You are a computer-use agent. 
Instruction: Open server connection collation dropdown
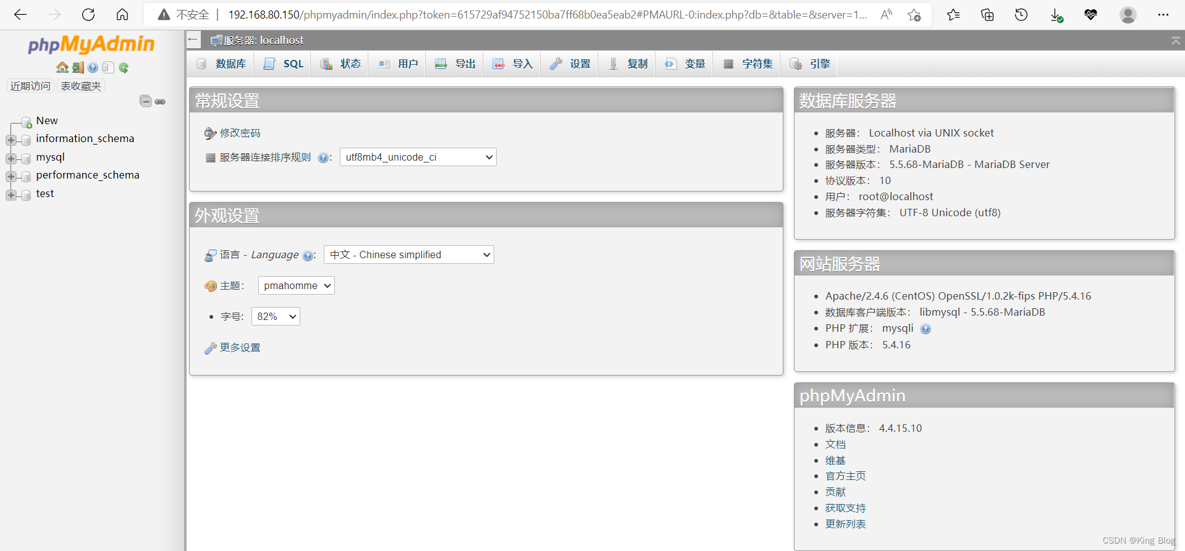(418, 157)
